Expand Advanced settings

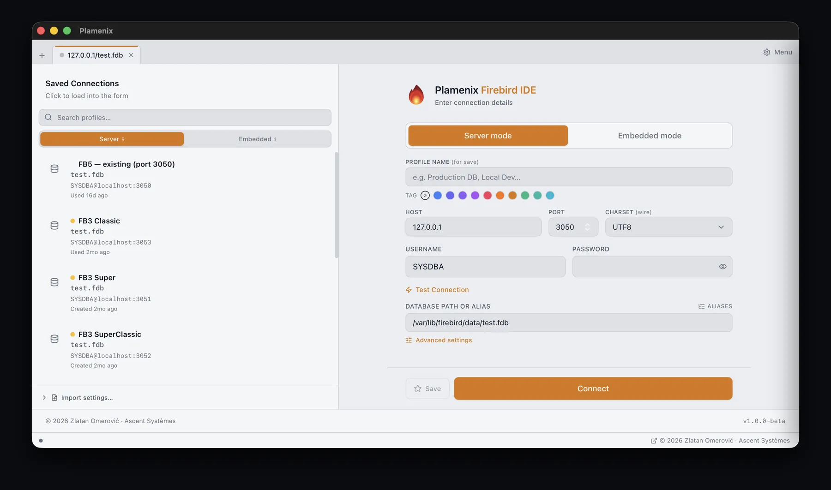click(x=439, y=340)
